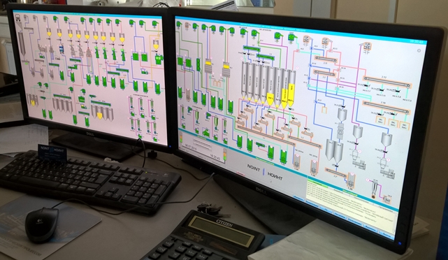Screen dimensions: 448x260
Task: Open the truck unloading icon on the left monitor
Action: (x=17, y=19)
